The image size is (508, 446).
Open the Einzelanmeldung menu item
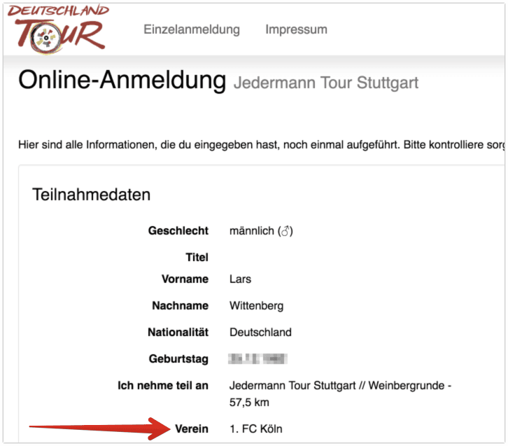point(192,29)
